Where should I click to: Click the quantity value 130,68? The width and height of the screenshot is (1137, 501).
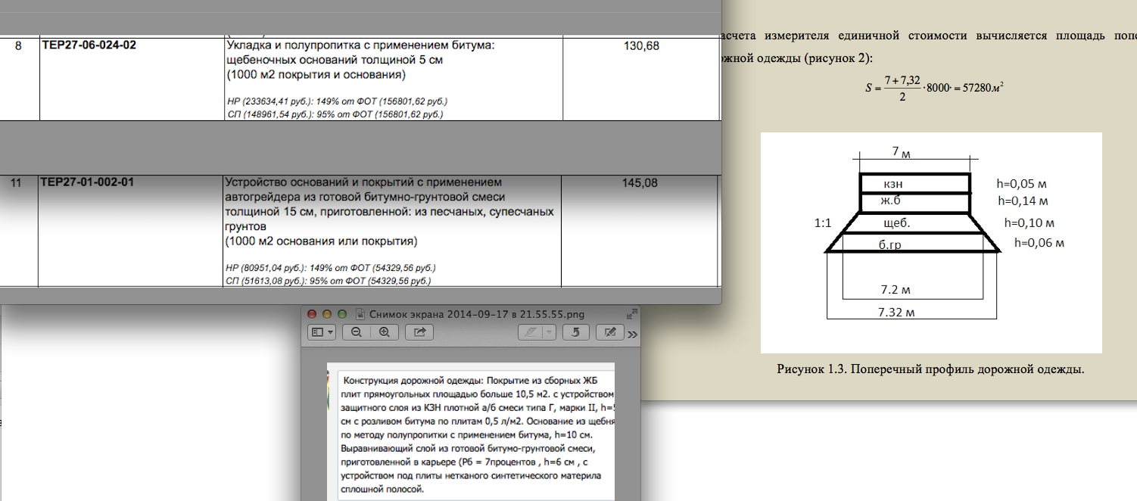[x=640, y=45]
